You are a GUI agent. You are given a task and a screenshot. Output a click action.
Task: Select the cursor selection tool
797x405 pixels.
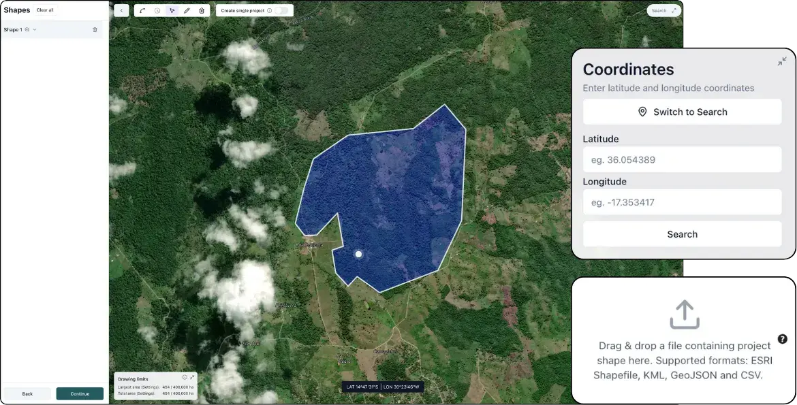[172, 10]
